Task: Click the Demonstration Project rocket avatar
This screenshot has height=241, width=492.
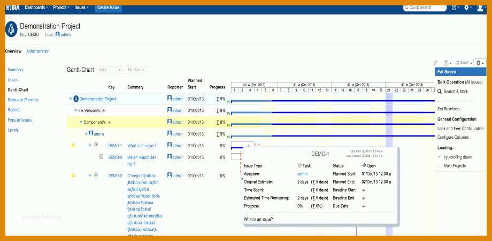Action: [x=11, y=29]
